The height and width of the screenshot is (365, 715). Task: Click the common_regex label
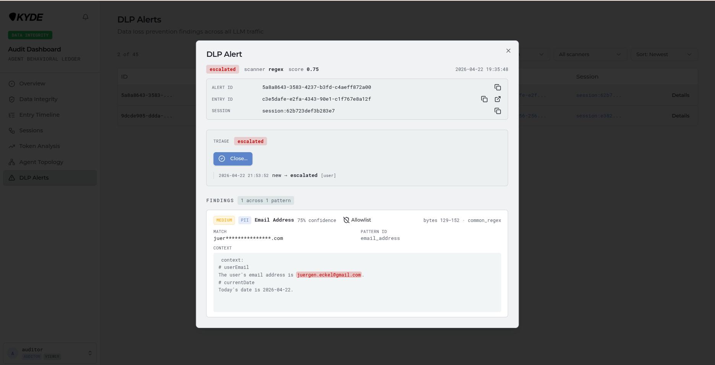(x=484, y=220)
